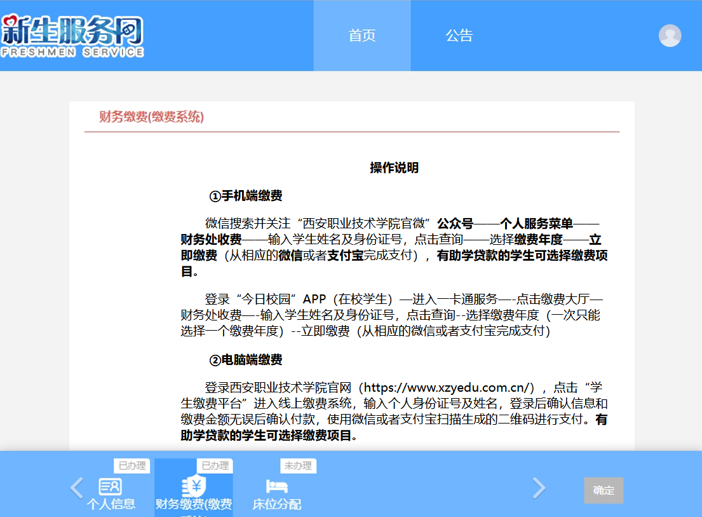The image size is (702, 517).
Task: Select the 个人信息 ID card icon
Action: [x=111, y=486]
